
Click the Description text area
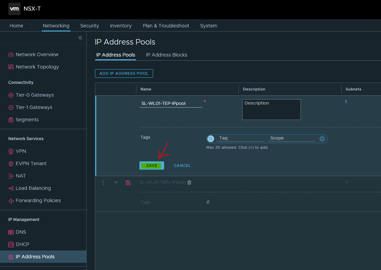click(271, 110)
